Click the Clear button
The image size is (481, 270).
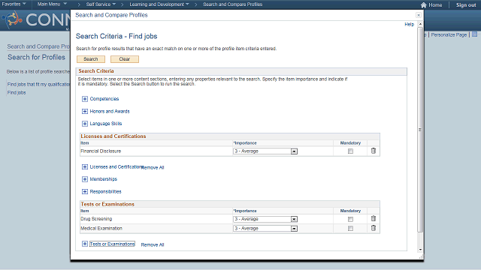pos(125,59)
